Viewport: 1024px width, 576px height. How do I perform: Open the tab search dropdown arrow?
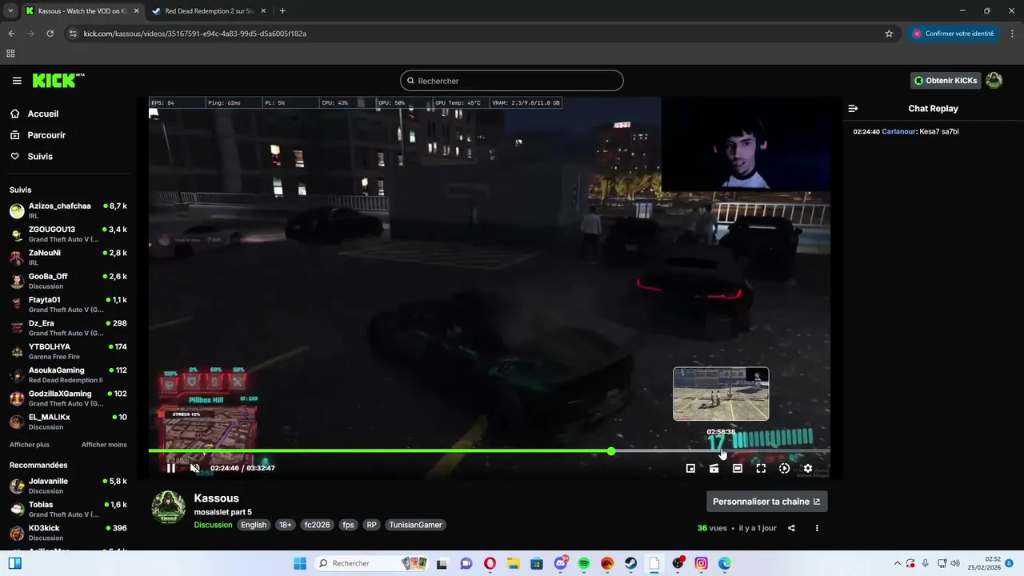[x=10, y=11]
